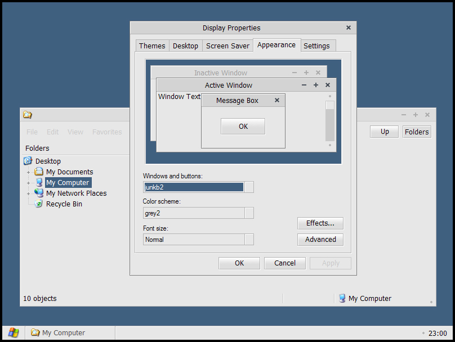Click the grey2 color scheme field
The width and height of the screenshot is (455, 342).
(194, 213)
